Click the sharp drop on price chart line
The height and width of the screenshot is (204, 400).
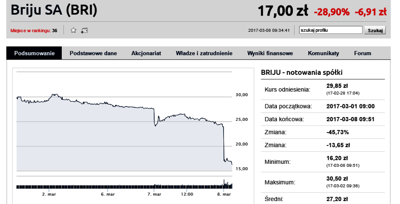click(224, 143)
